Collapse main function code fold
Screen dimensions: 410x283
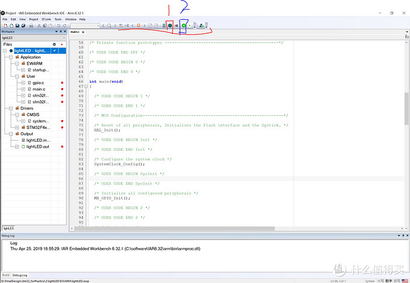click(86, 86)
